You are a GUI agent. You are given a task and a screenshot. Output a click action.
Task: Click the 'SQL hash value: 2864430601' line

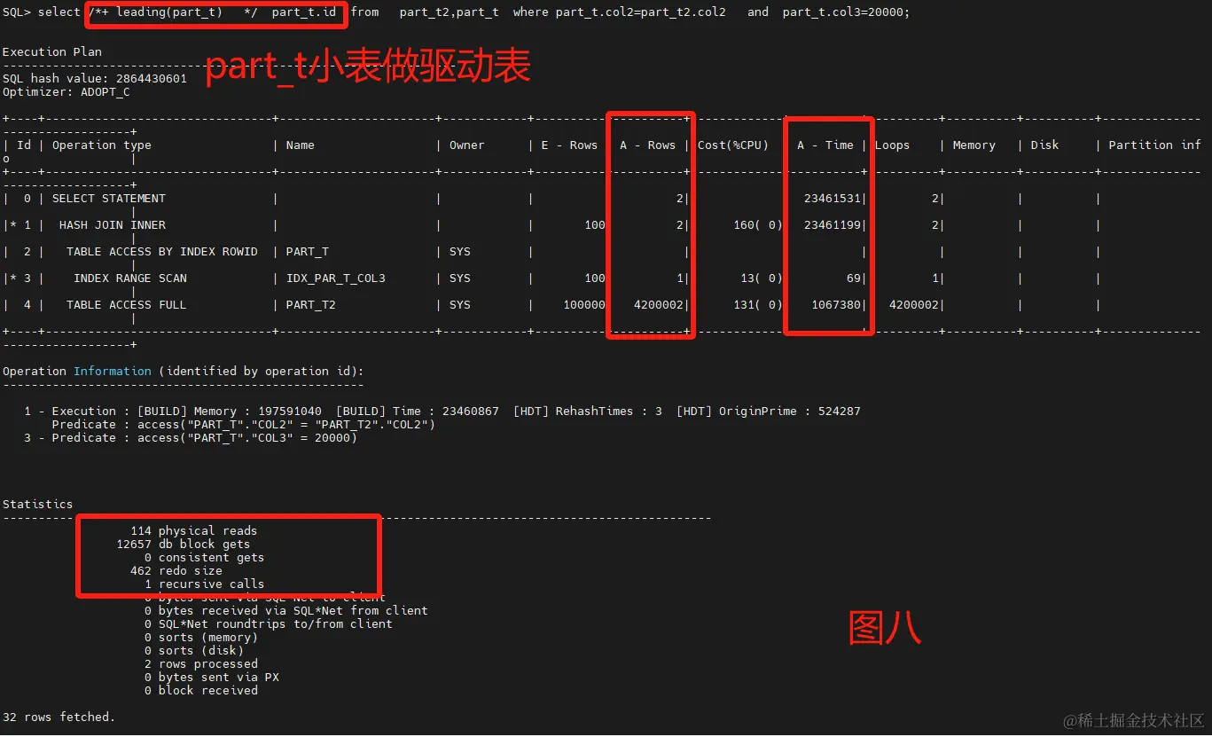pos(95,79)
